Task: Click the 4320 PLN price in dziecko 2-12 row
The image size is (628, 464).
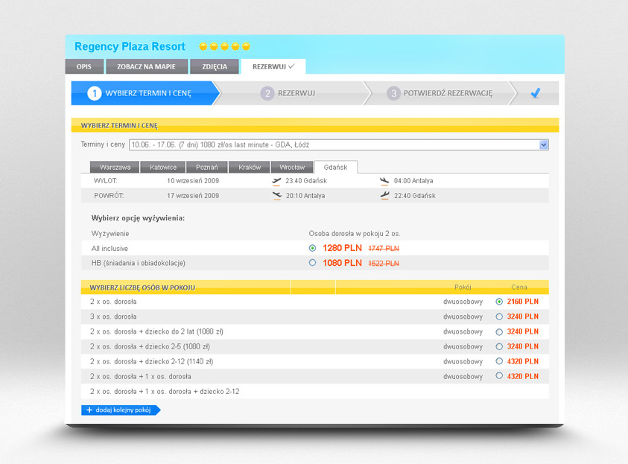Action: (x=523, y=361)
